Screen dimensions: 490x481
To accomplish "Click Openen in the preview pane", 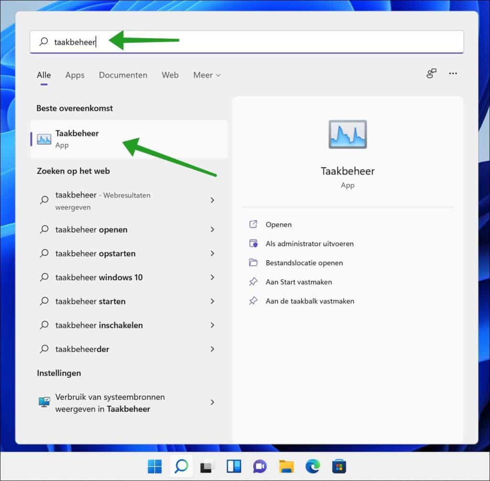I will tap(278, 225).
